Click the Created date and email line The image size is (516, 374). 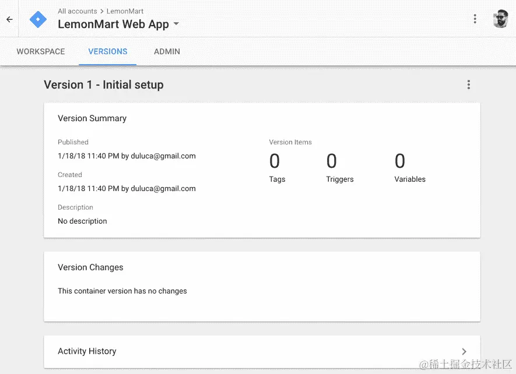click(127, 189)
